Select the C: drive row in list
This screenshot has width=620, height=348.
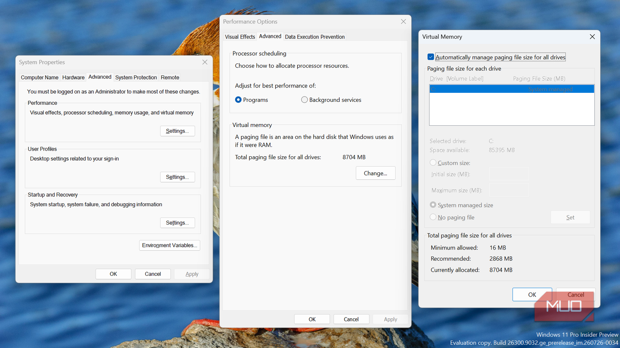512,89
